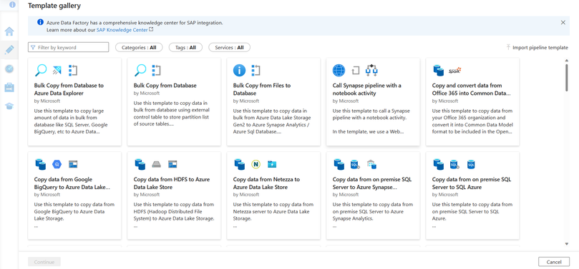Open the SAP Knowledge Center link

point(122,30)
